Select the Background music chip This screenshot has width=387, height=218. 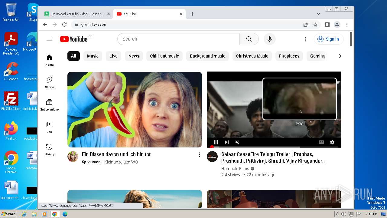click(207, 56)
